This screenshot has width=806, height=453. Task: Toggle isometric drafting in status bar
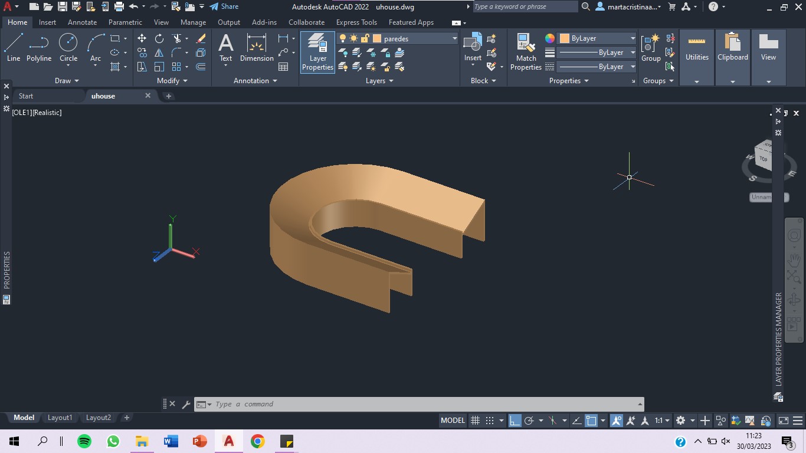[553, 421]
